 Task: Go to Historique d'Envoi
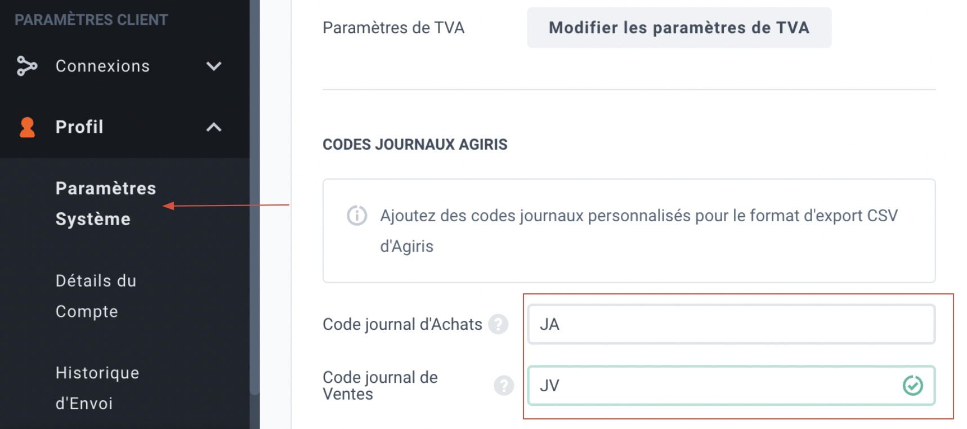97,388
